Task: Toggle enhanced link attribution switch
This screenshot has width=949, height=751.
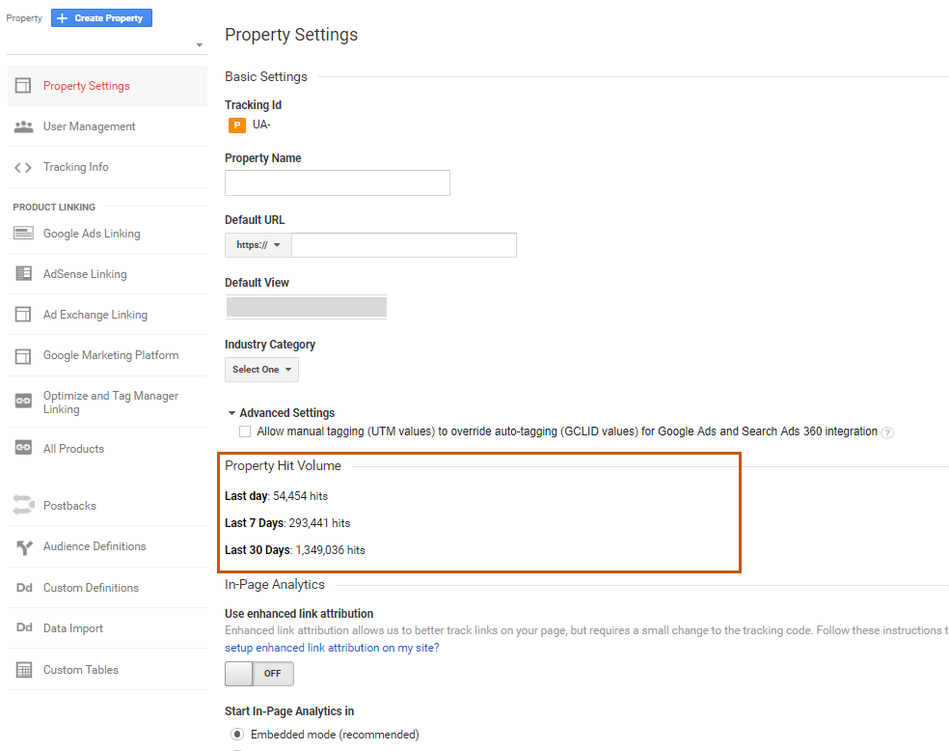Action: [258, 674]
